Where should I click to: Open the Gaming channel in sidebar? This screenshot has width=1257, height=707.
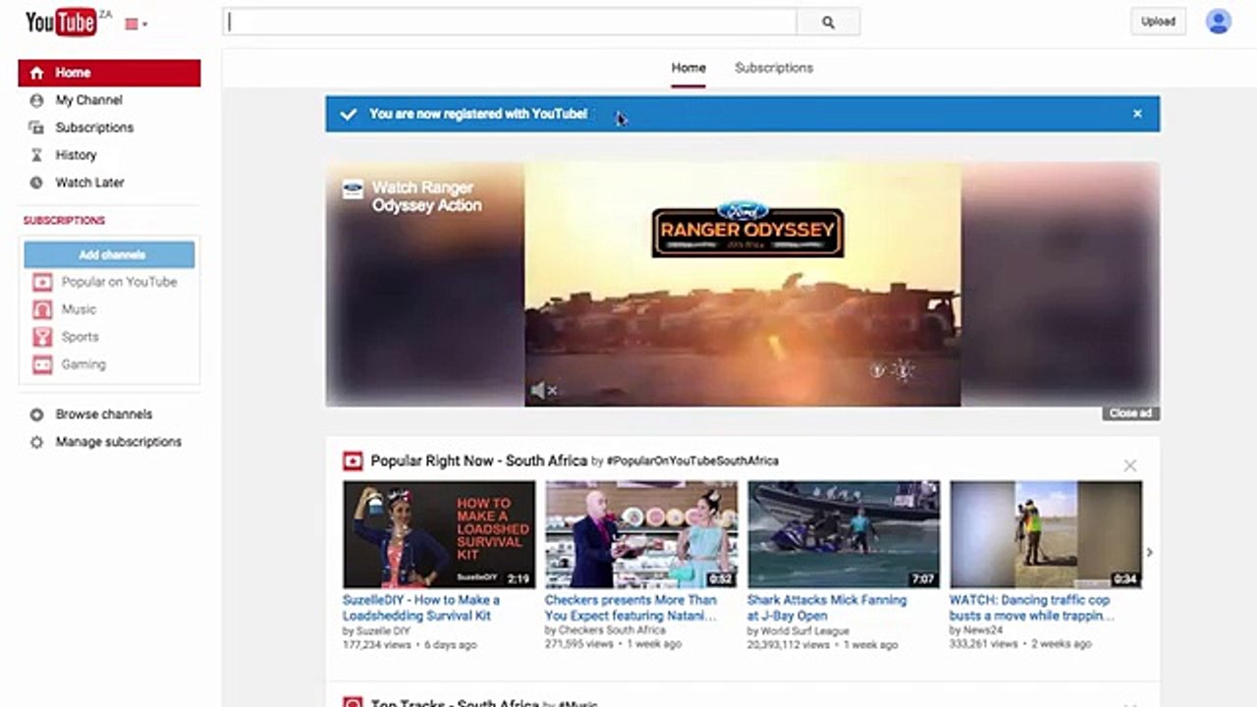coord(83,364)
